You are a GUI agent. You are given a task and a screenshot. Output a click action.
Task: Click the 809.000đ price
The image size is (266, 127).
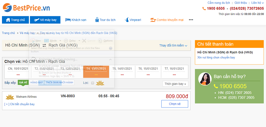point(177,96)
